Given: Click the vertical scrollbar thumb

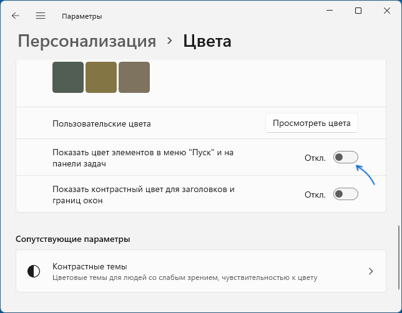Looking at the screenshot, I should [x=399, y=258].
